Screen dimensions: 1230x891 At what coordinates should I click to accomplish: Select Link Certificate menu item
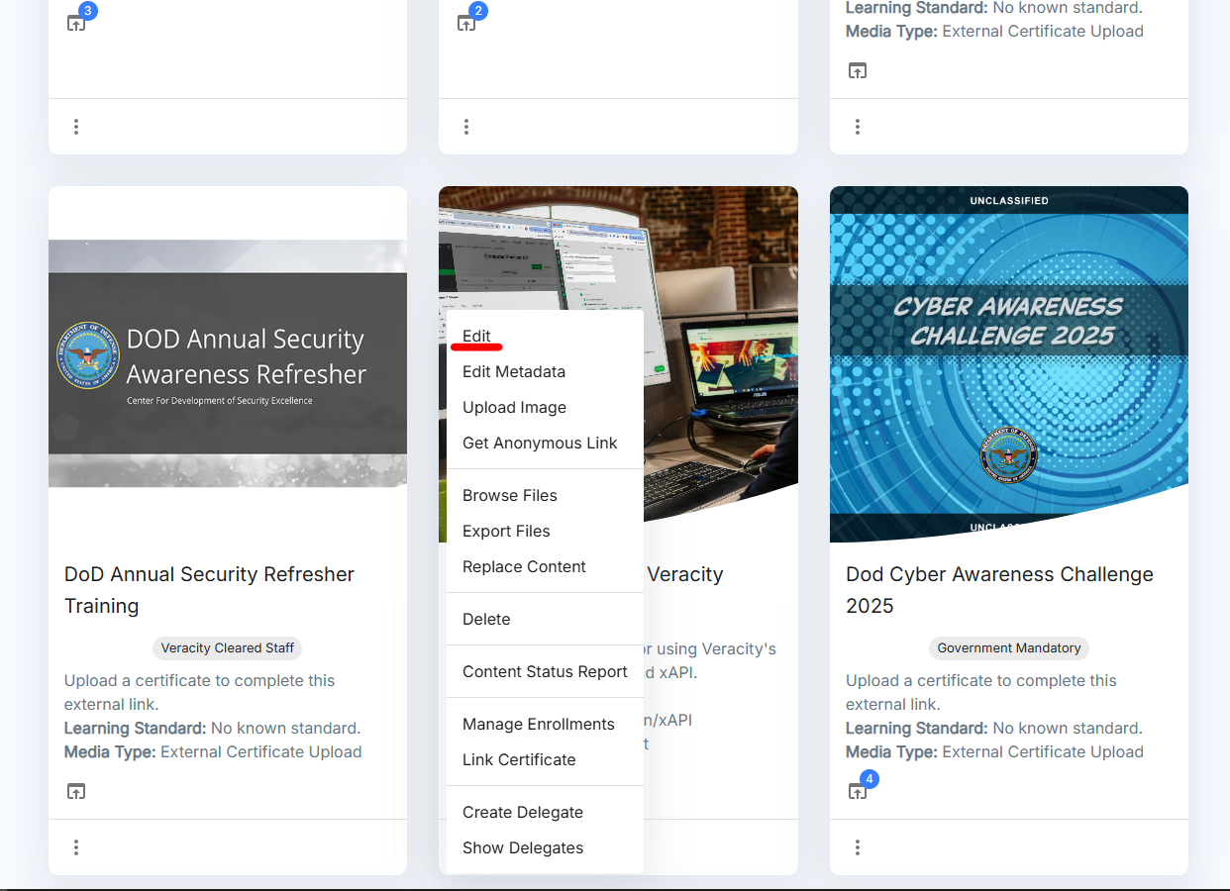[x=545, y=759]
